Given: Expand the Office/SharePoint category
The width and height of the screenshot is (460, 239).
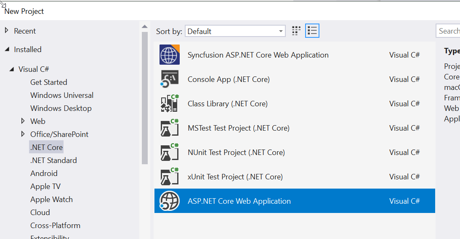Looking at the screenshot, I should [x=23, y=134].
